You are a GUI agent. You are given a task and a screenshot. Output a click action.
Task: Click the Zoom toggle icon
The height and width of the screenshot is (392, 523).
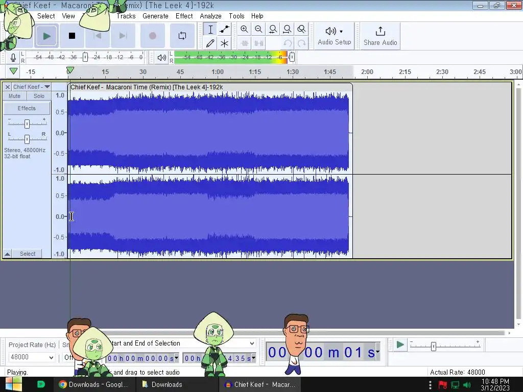(x=301, y=29)
